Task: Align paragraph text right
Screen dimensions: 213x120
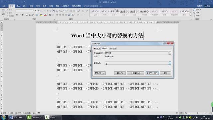Action: point(63,15)
